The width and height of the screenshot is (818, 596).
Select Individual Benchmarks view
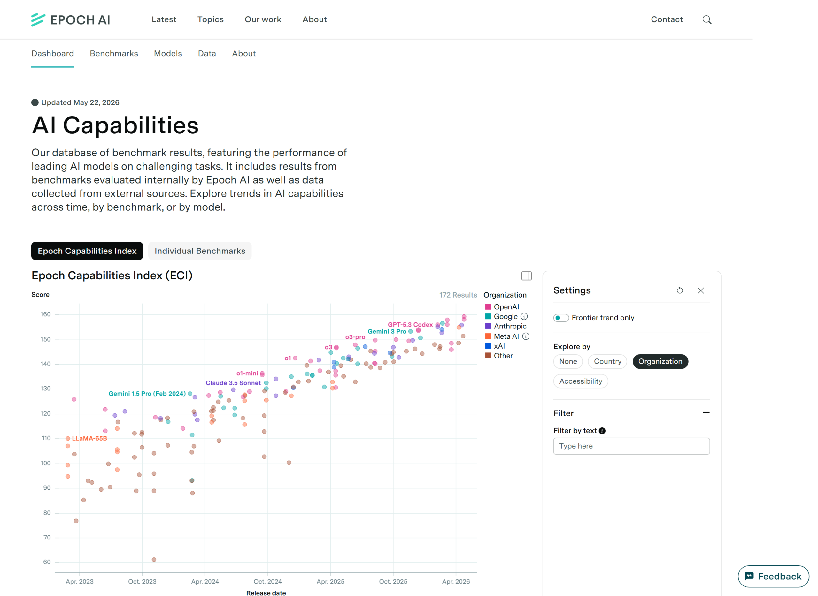200,251
